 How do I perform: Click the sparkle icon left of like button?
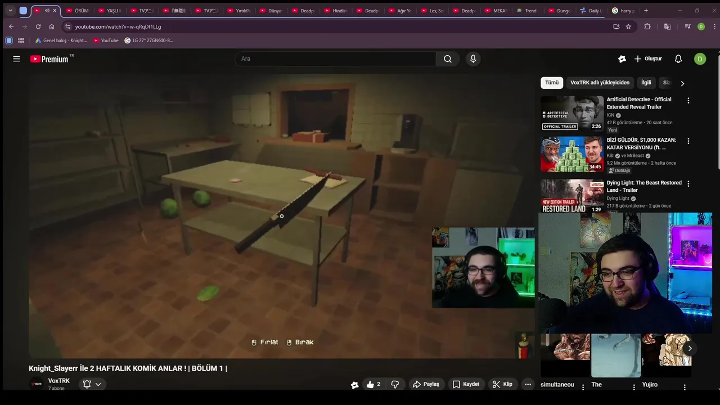354,385
